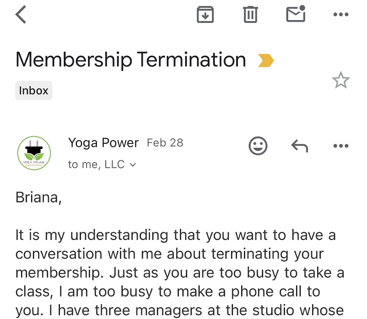Viewport: 367px width, 319px height.
Task: Tap the Membership Termination subject heading
Action: click(131, 60)
